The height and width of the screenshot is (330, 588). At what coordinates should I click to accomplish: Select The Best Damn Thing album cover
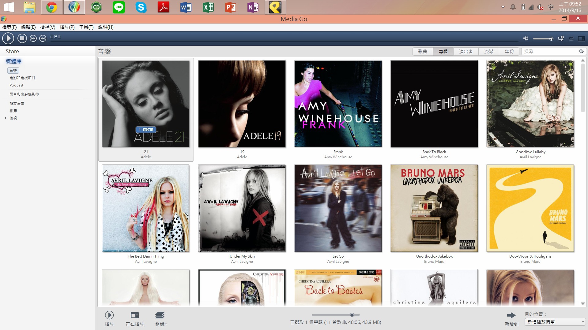coord(146,208)
